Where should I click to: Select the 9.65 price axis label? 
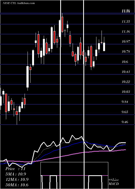pos(125,112)
